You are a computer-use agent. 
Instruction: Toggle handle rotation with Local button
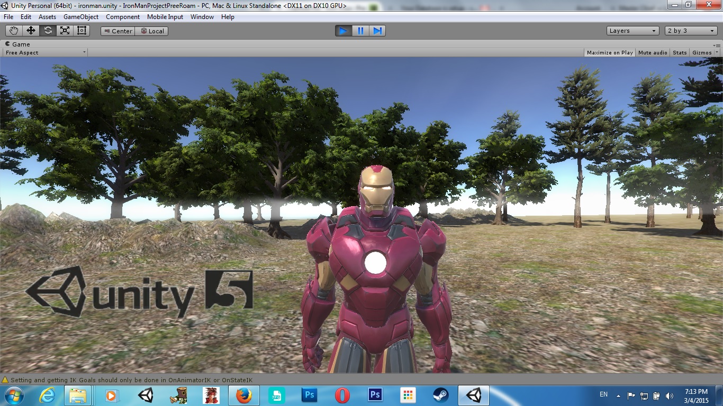[x=152, y=31]
